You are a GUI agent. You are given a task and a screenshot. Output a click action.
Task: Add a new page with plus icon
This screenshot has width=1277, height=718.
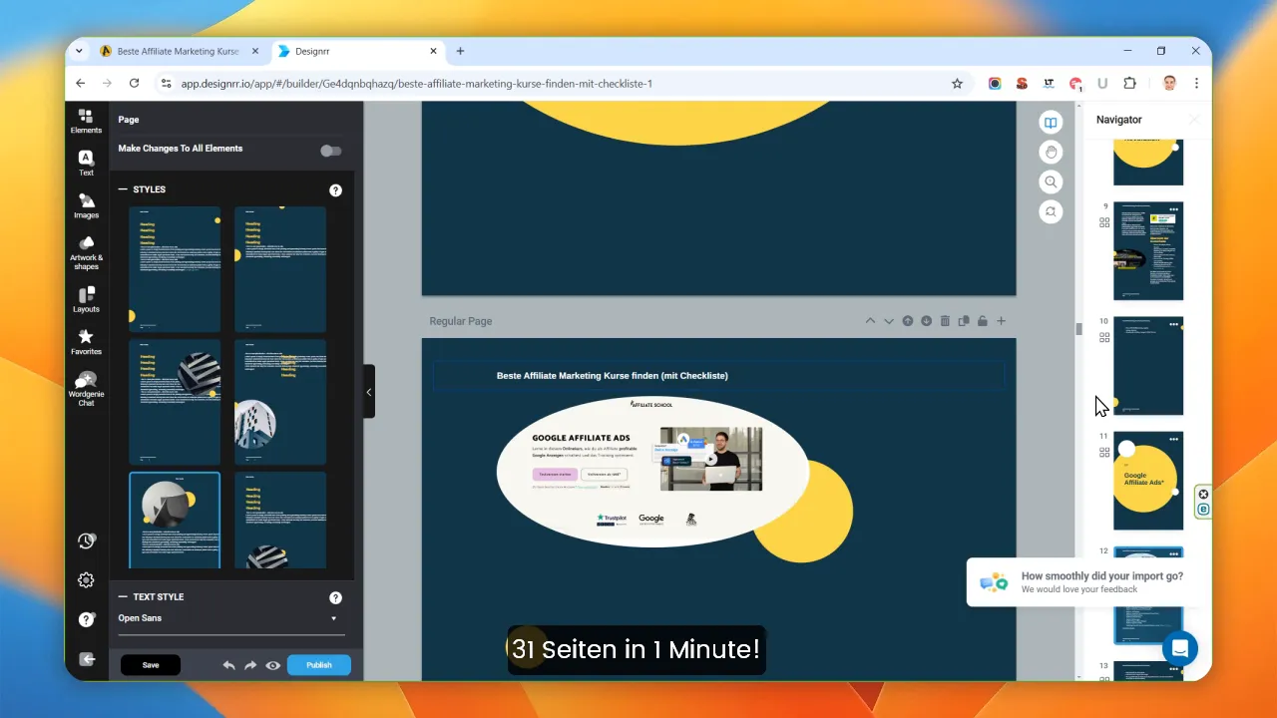pos(1001,321)
